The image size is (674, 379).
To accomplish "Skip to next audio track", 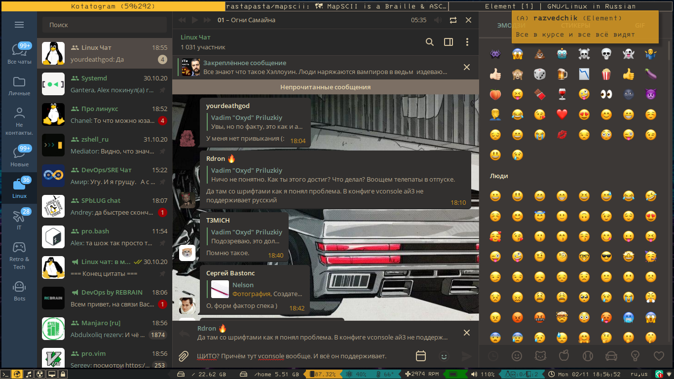I will tap(207, 20).
